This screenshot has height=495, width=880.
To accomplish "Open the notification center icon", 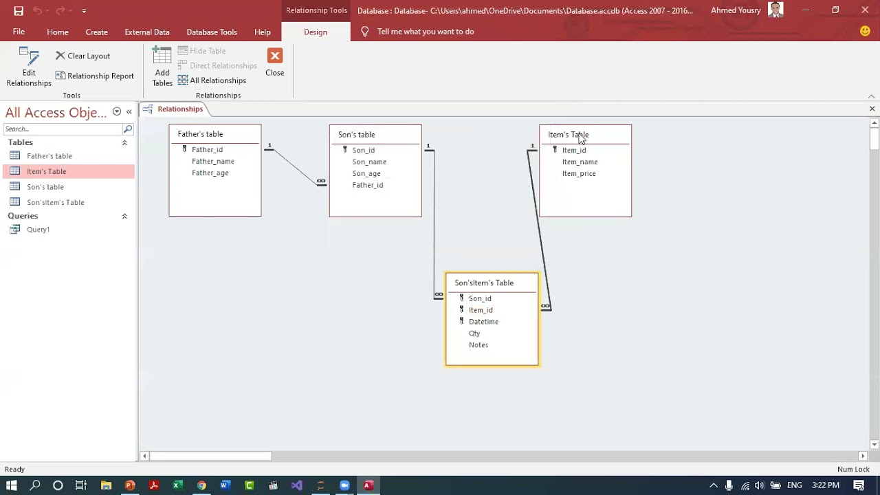I will tap(859, 485).
